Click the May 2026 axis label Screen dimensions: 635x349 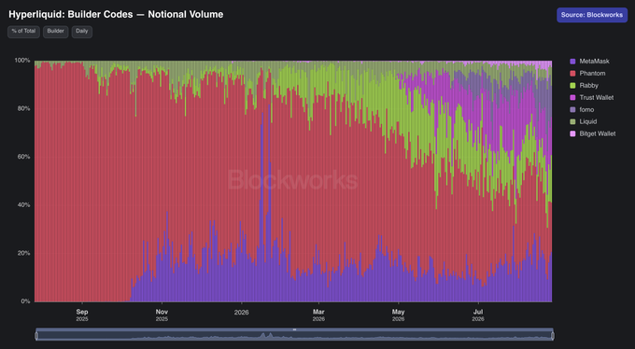pos(398,315)
